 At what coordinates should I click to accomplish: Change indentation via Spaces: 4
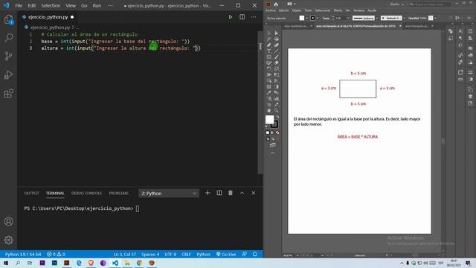(150, 254)
